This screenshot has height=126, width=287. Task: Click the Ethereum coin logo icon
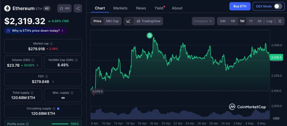[x=7, y=8]
